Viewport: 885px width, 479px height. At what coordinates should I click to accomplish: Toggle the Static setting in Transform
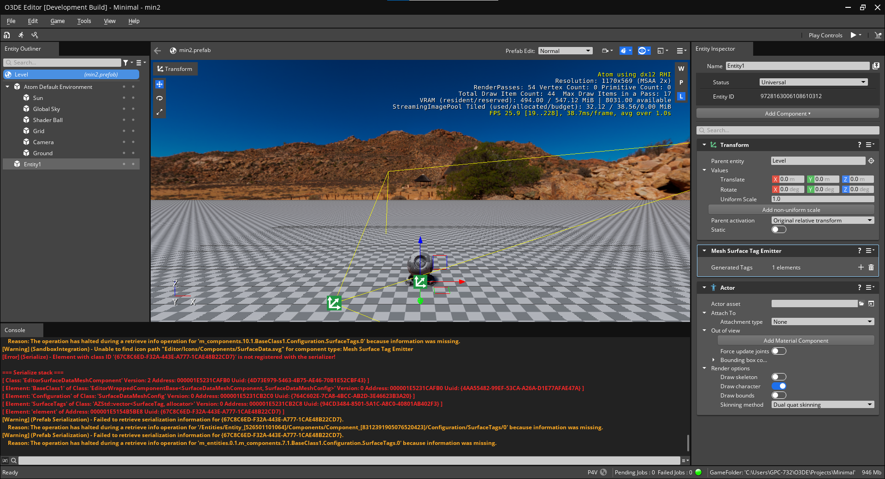coord(779,229)
